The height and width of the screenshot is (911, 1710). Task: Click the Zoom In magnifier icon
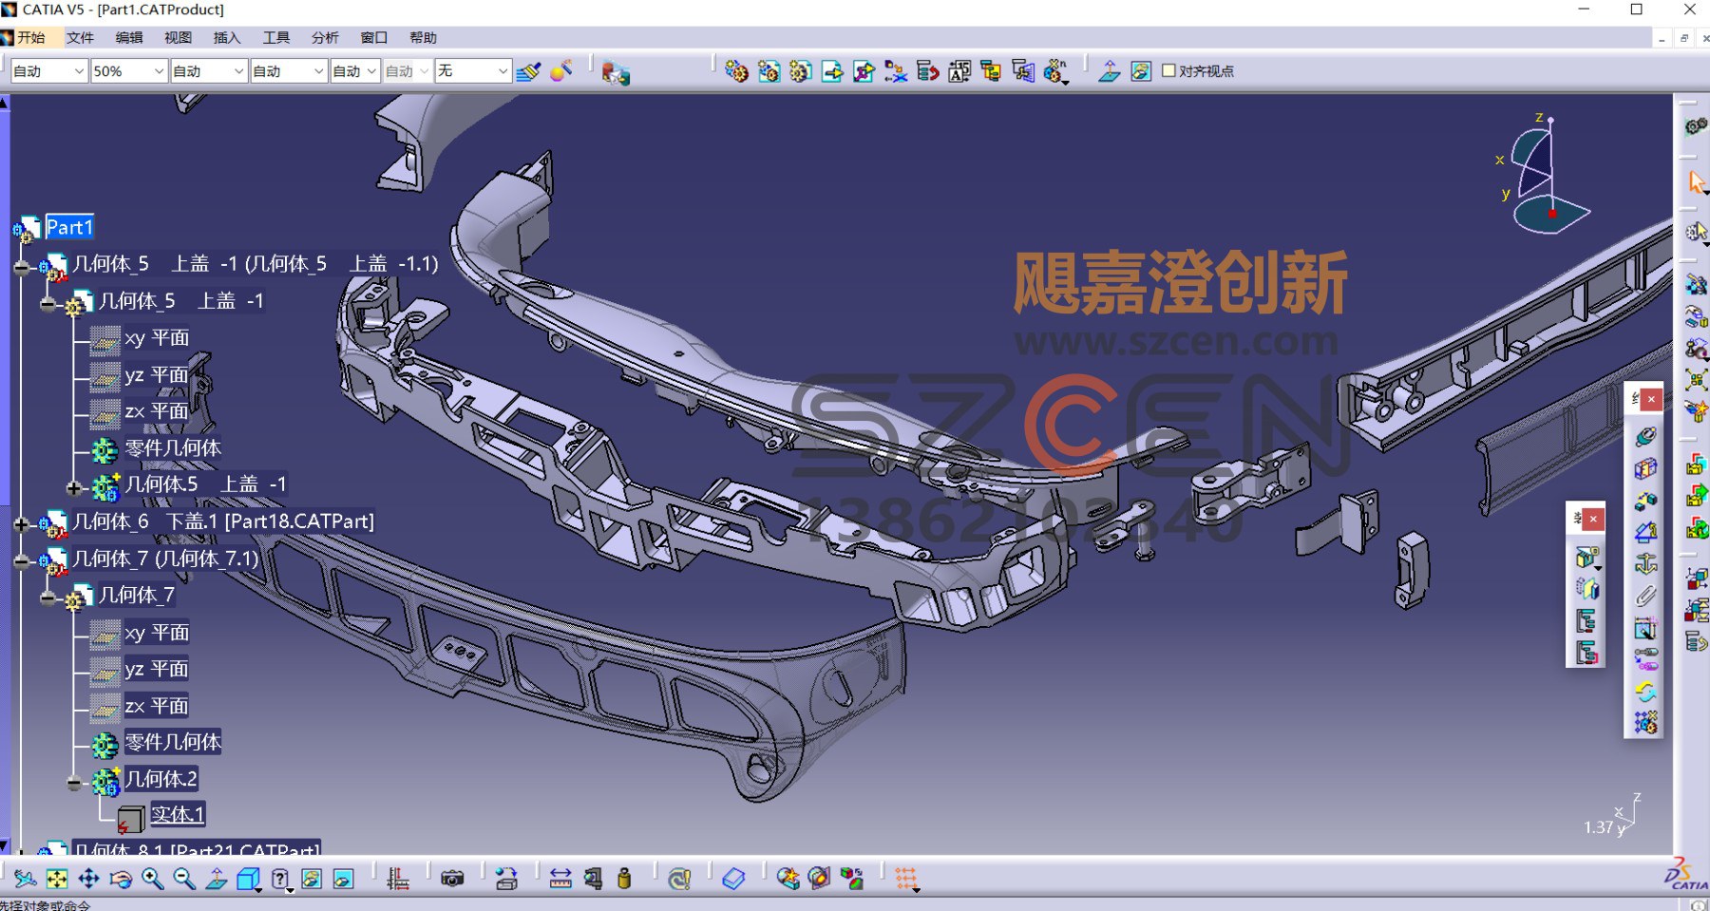[x=153, y=879]
